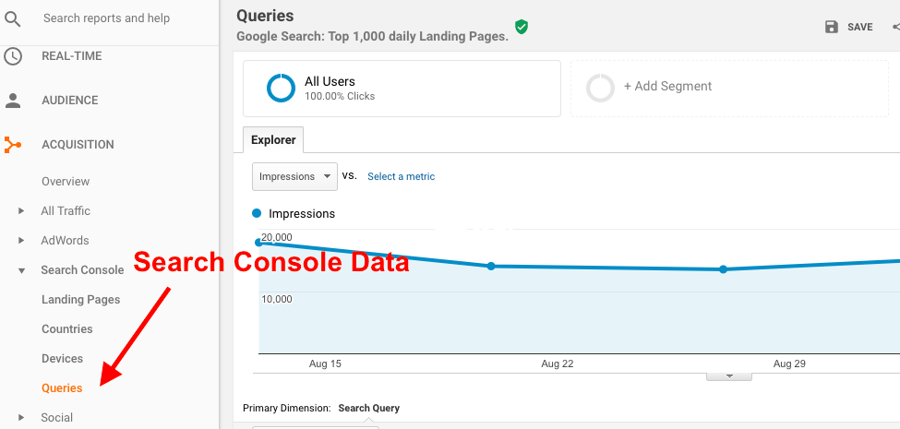The width and height of the screenshot is (900, 429).
Task: Click the green verified shield icon
Action: pos(522,28)
